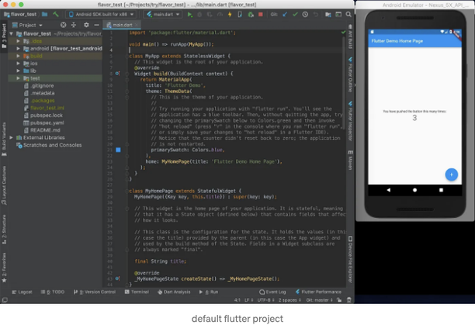Click override gutter icon beside build method
The width and height of the screenshot is (475, 325).
pos(117,74)
